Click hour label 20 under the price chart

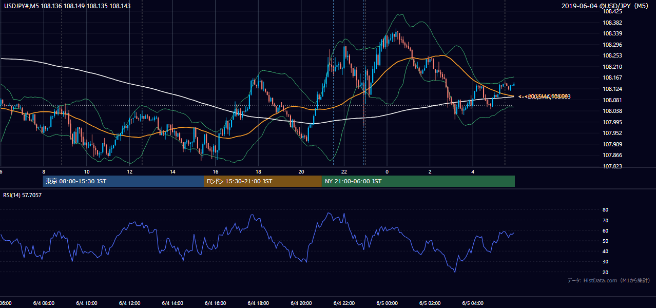[x=301, y=171]
